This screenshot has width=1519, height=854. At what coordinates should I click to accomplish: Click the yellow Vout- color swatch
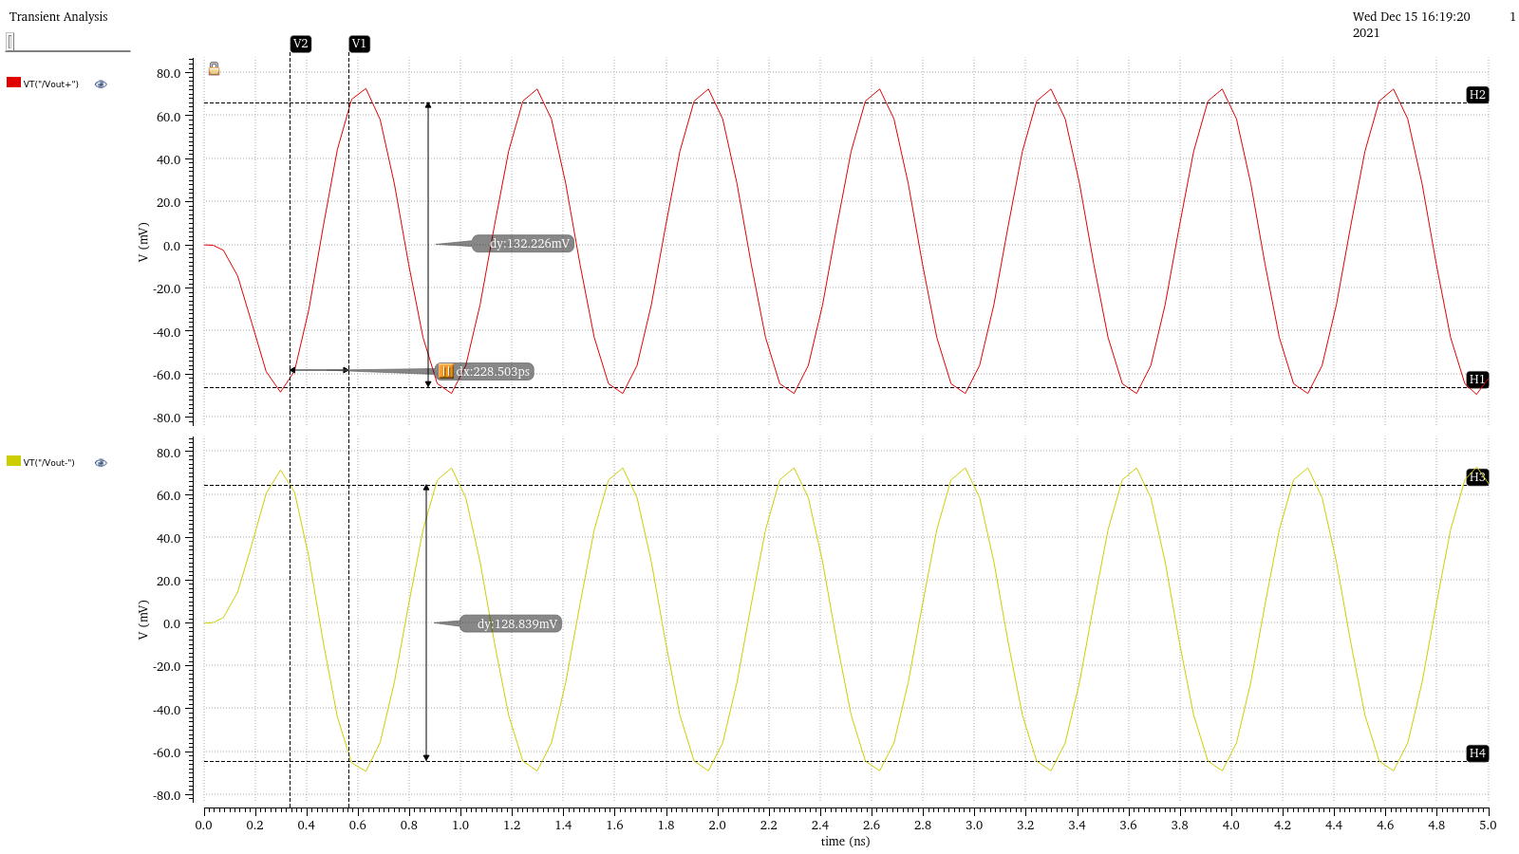click(x=13, y=461)
